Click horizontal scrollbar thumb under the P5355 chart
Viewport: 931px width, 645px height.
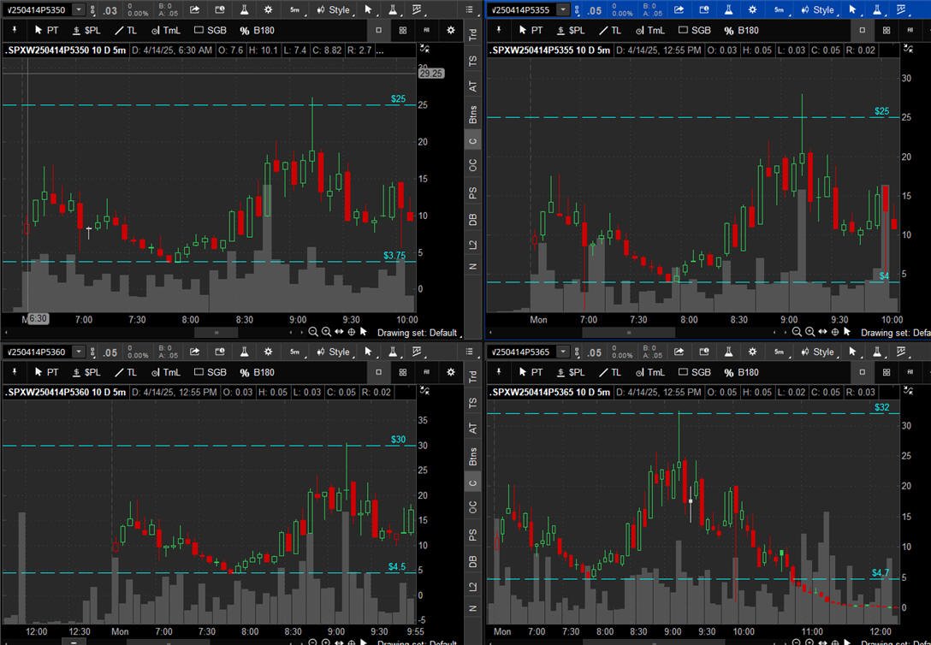pos(628,333)
